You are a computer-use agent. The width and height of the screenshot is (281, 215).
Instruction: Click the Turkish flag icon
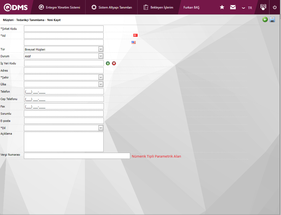pyautogui.click(x=135, y=35)
